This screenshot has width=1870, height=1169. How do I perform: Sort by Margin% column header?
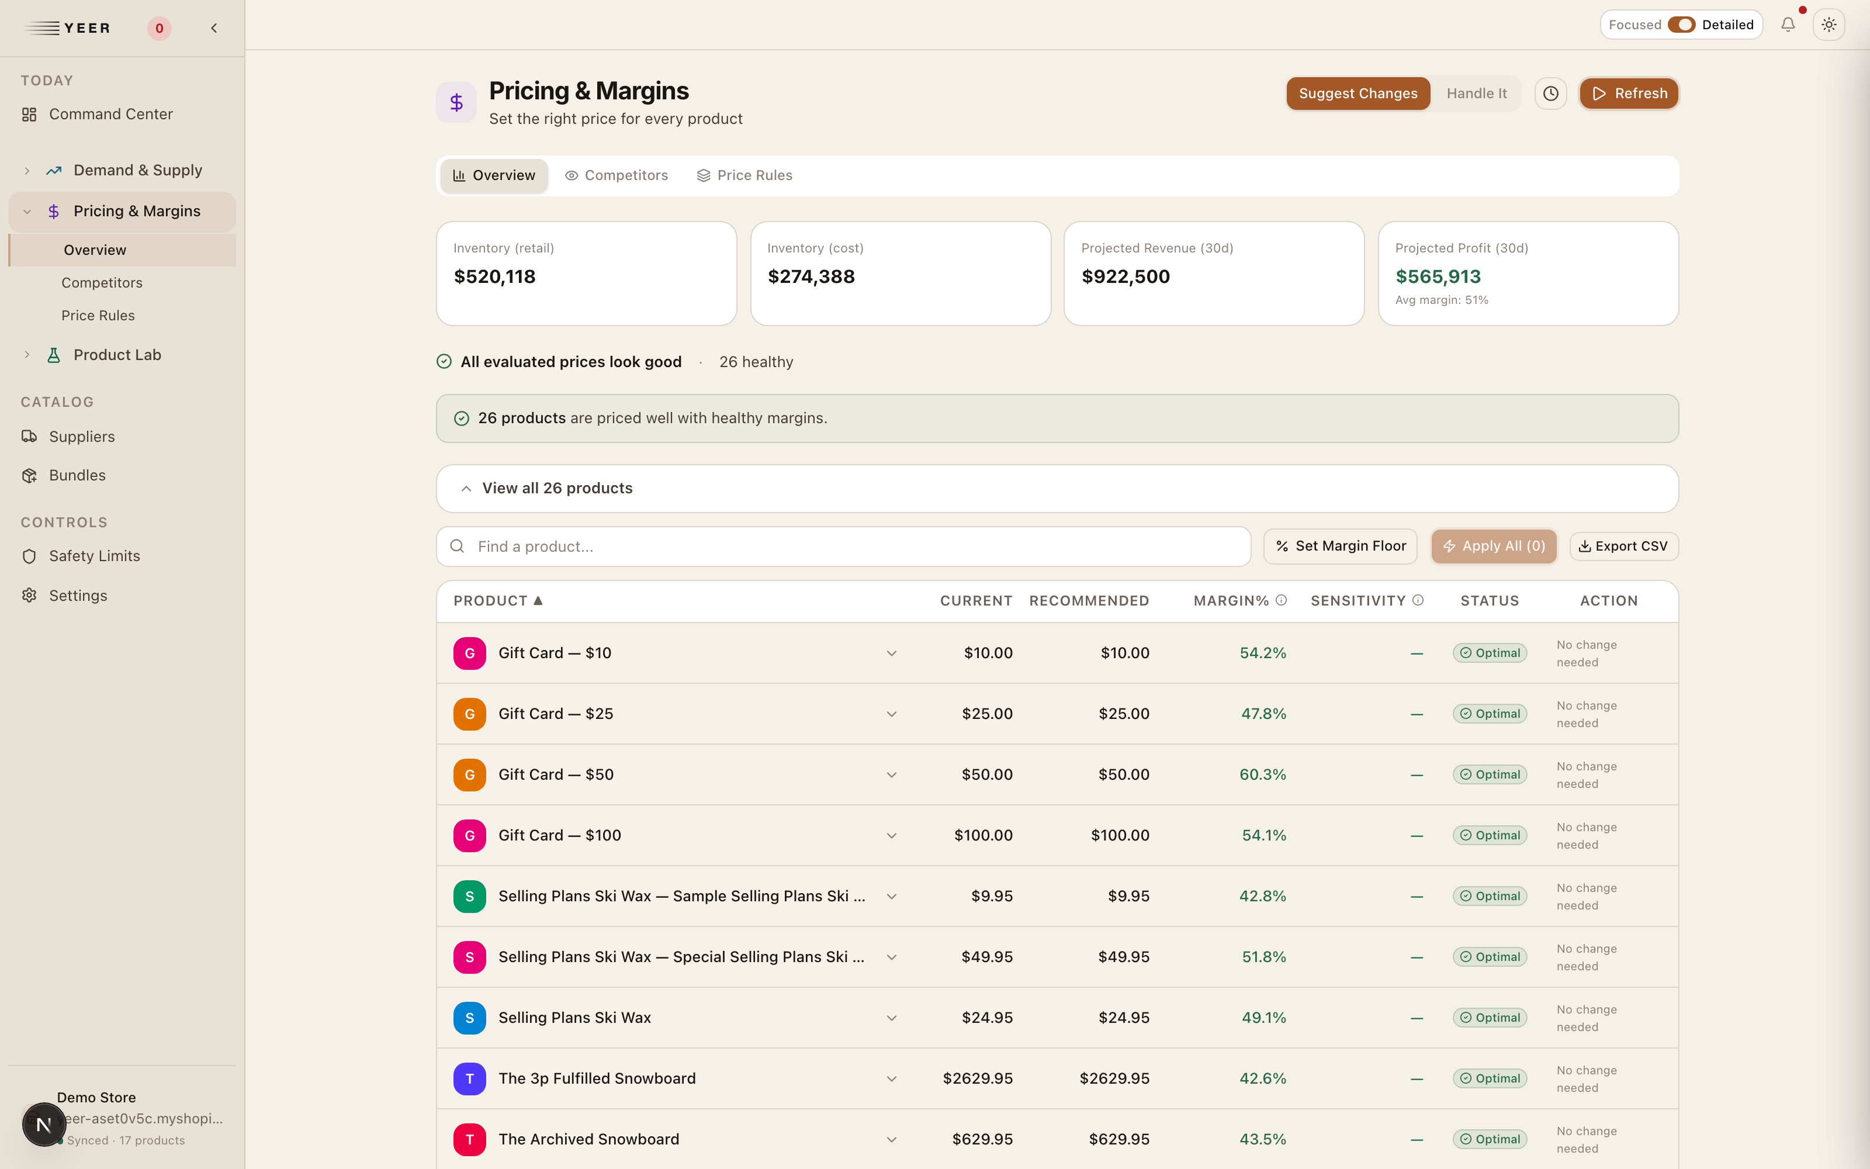(1231, 601)
